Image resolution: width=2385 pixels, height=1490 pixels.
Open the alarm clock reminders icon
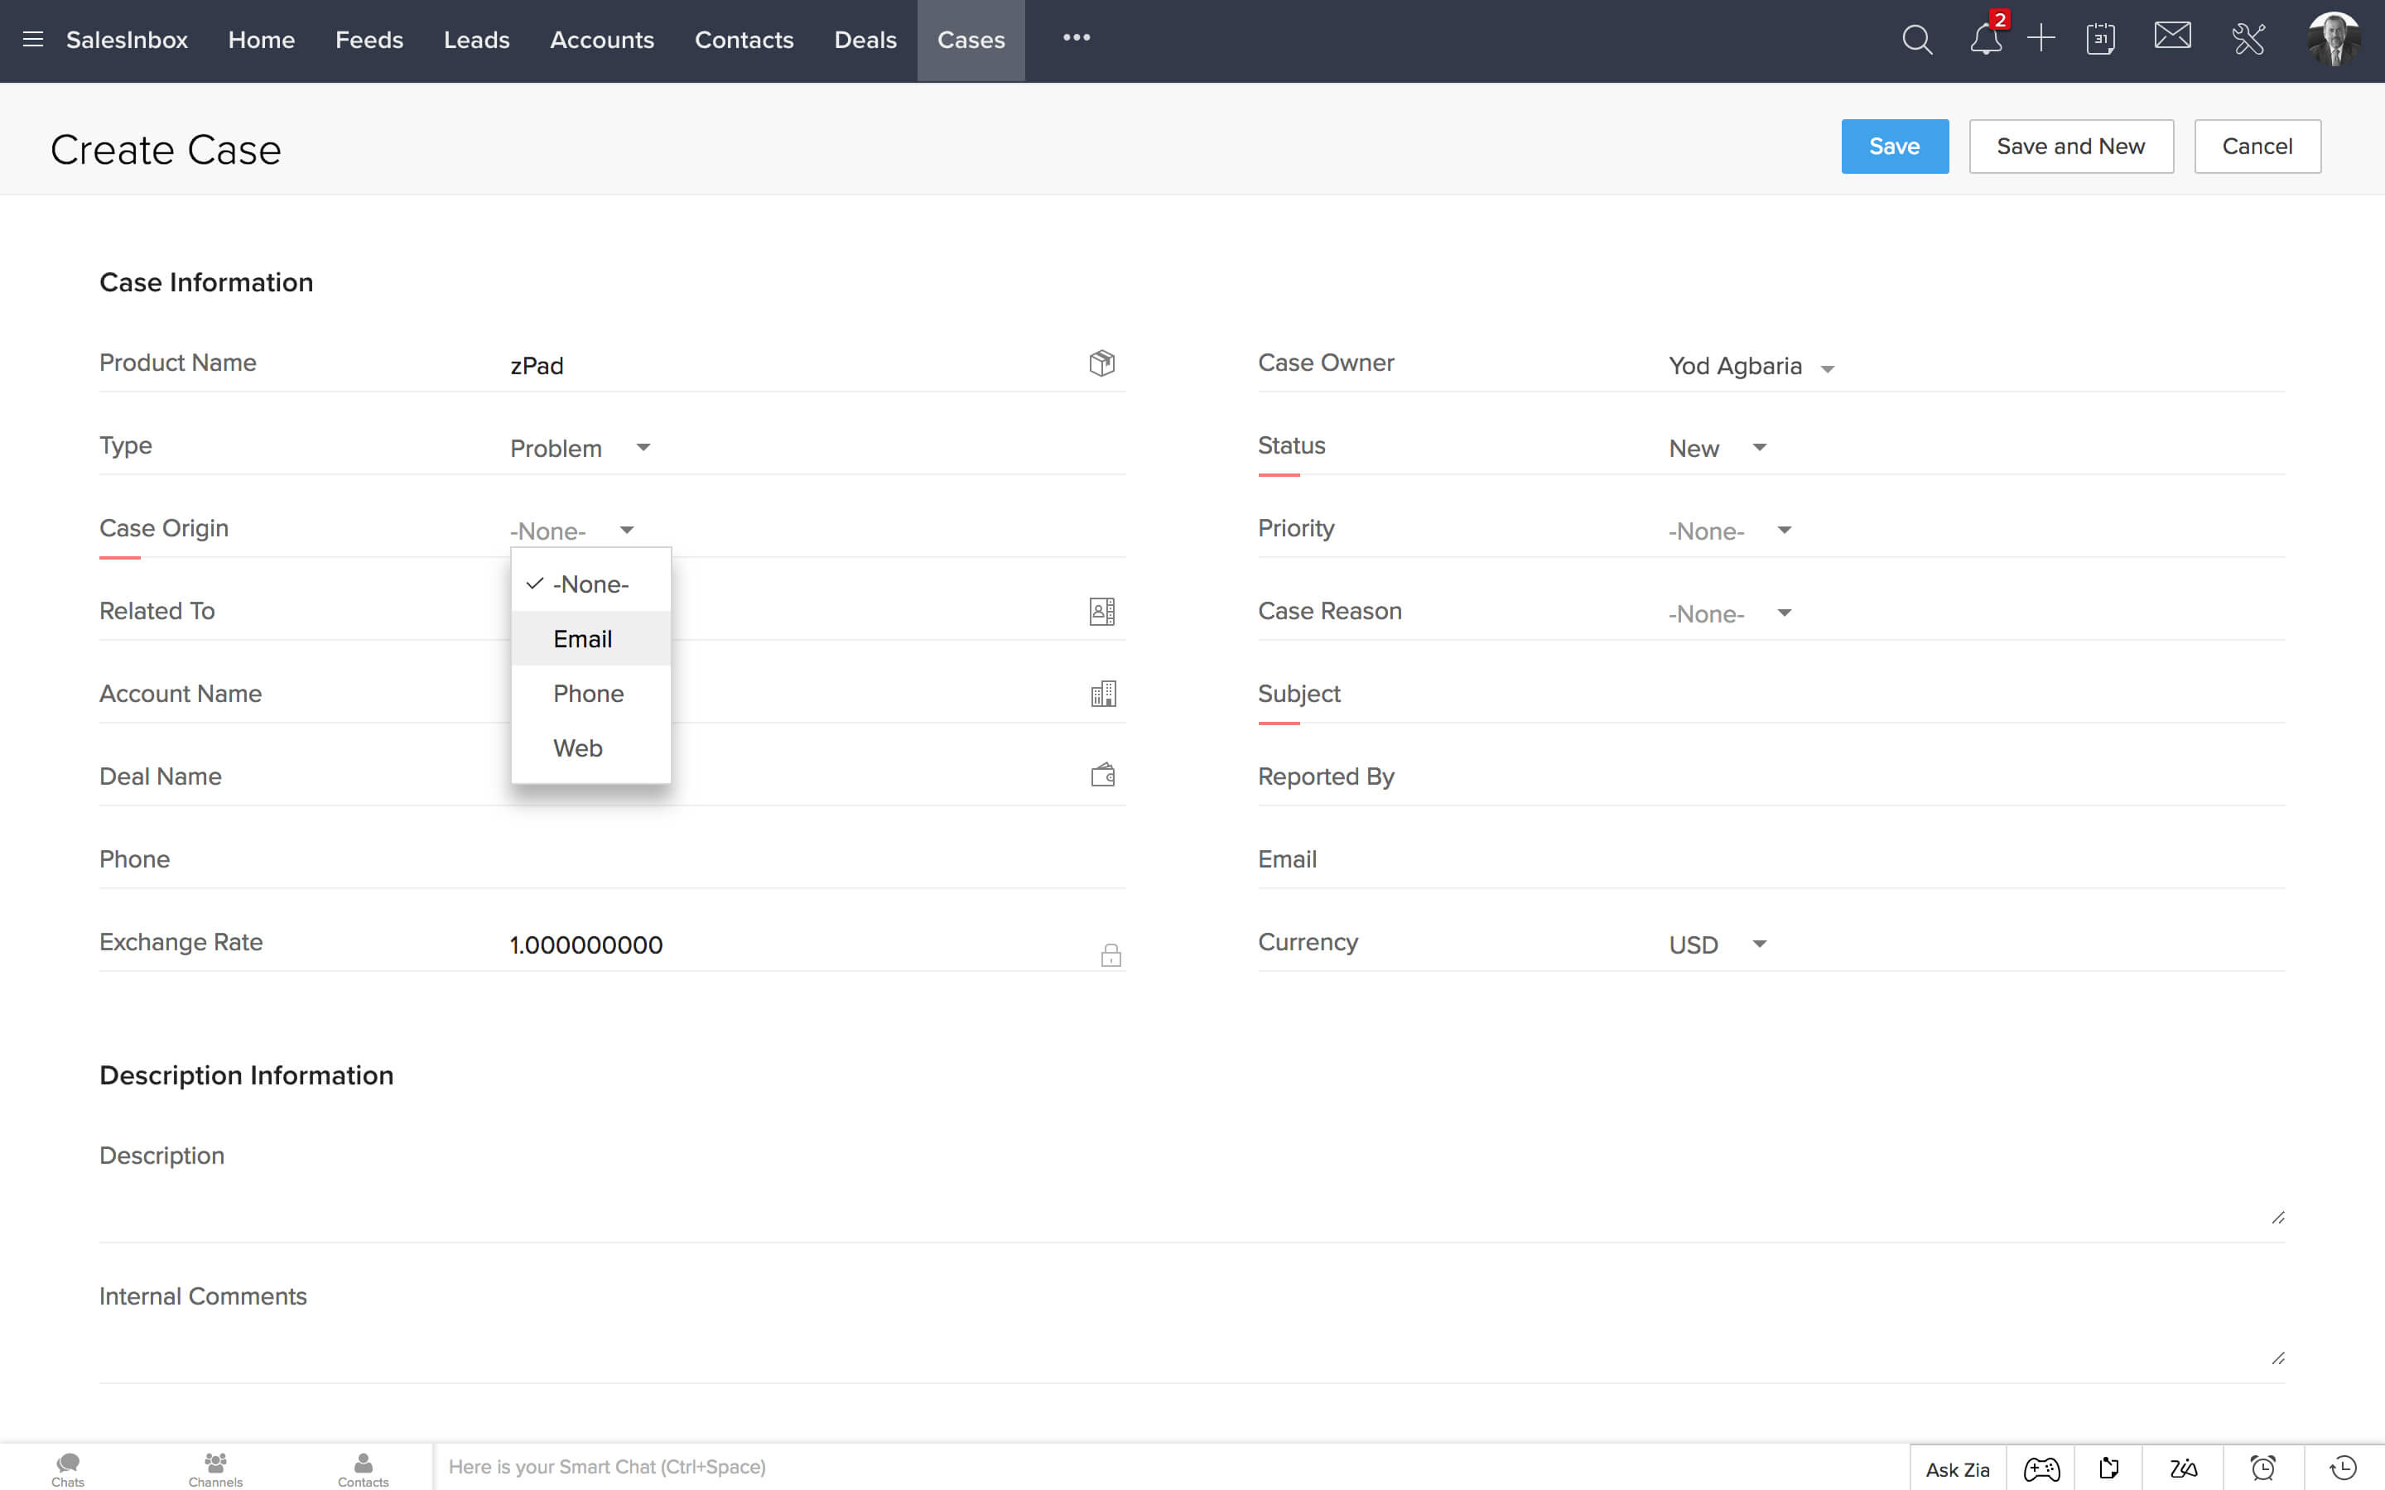point(2262,1469)
